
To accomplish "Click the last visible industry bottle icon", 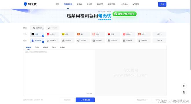I will (x=139, y=41).
